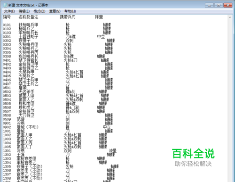Place cursor at row number 0509
235x182 pixels.
(x=7, y=119)
